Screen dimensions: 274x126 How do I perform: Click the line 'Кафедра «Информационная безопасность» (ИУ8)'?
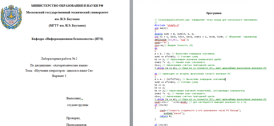coord(67,39)
